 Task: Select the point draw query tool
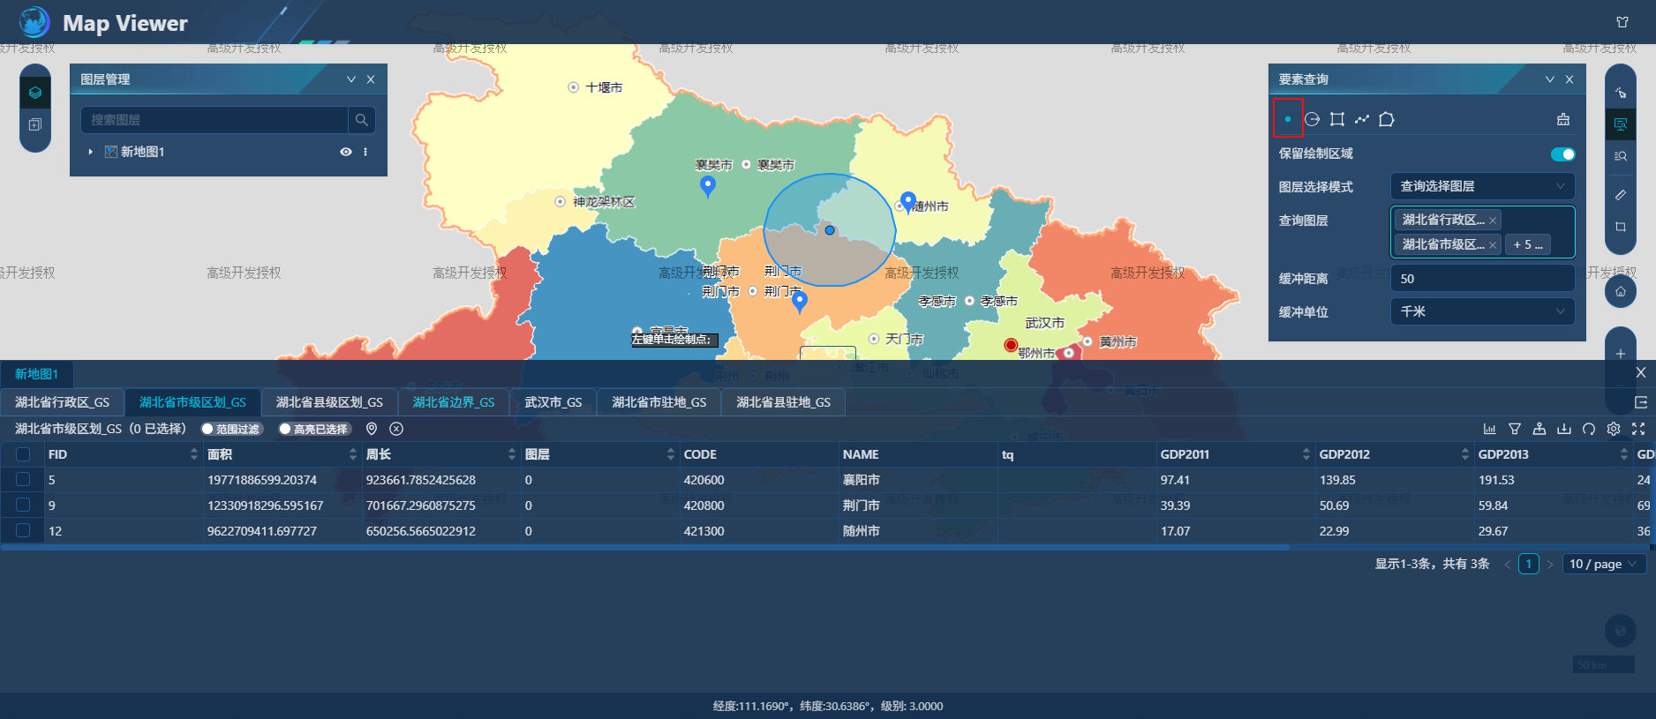tap(1288, 119)
